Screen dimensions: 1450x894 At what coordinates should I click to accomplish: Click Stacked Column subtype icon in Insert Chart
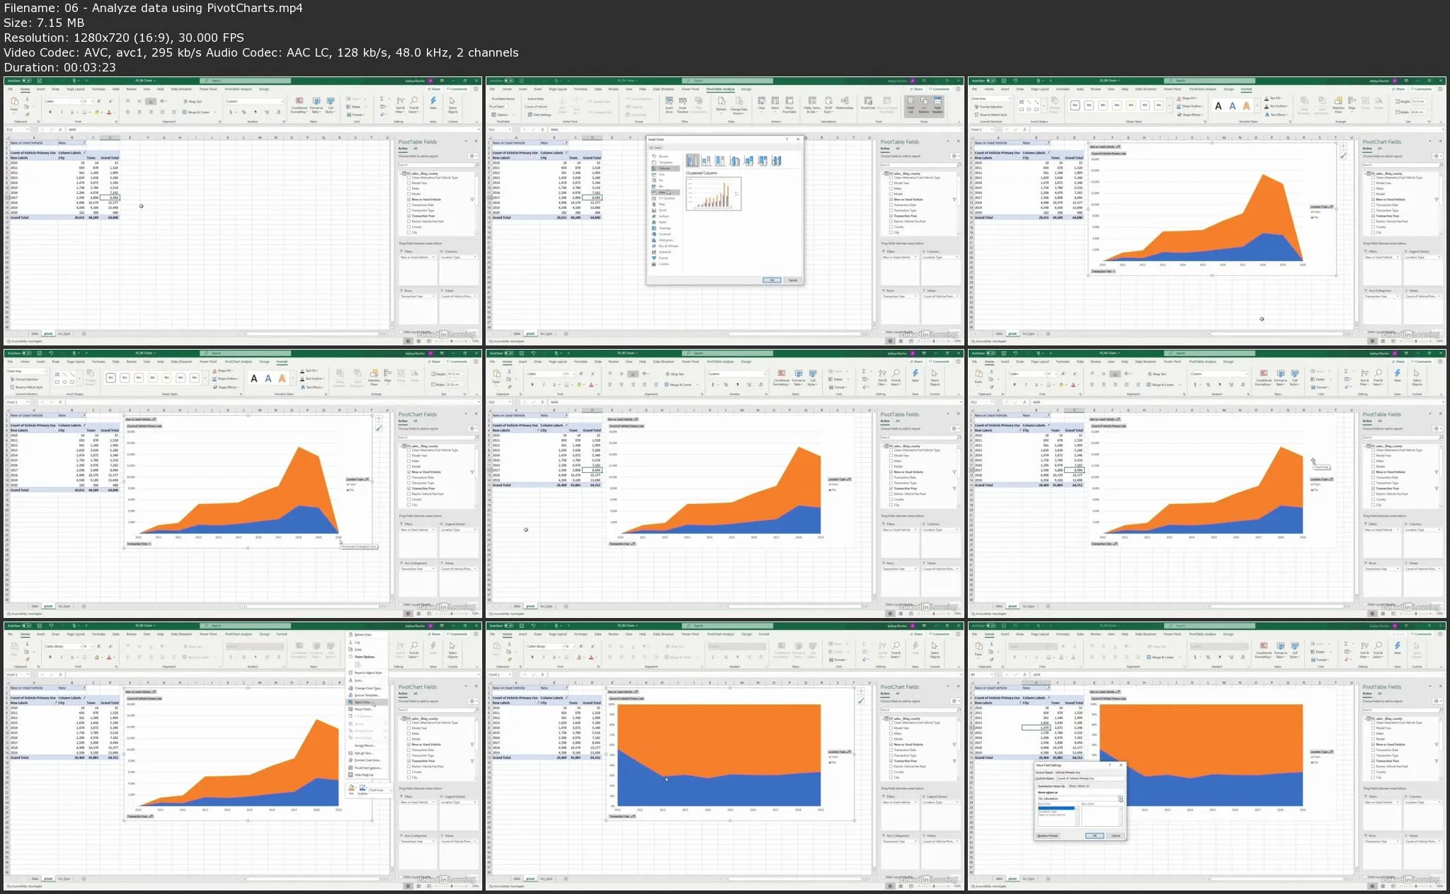[706, 161]
